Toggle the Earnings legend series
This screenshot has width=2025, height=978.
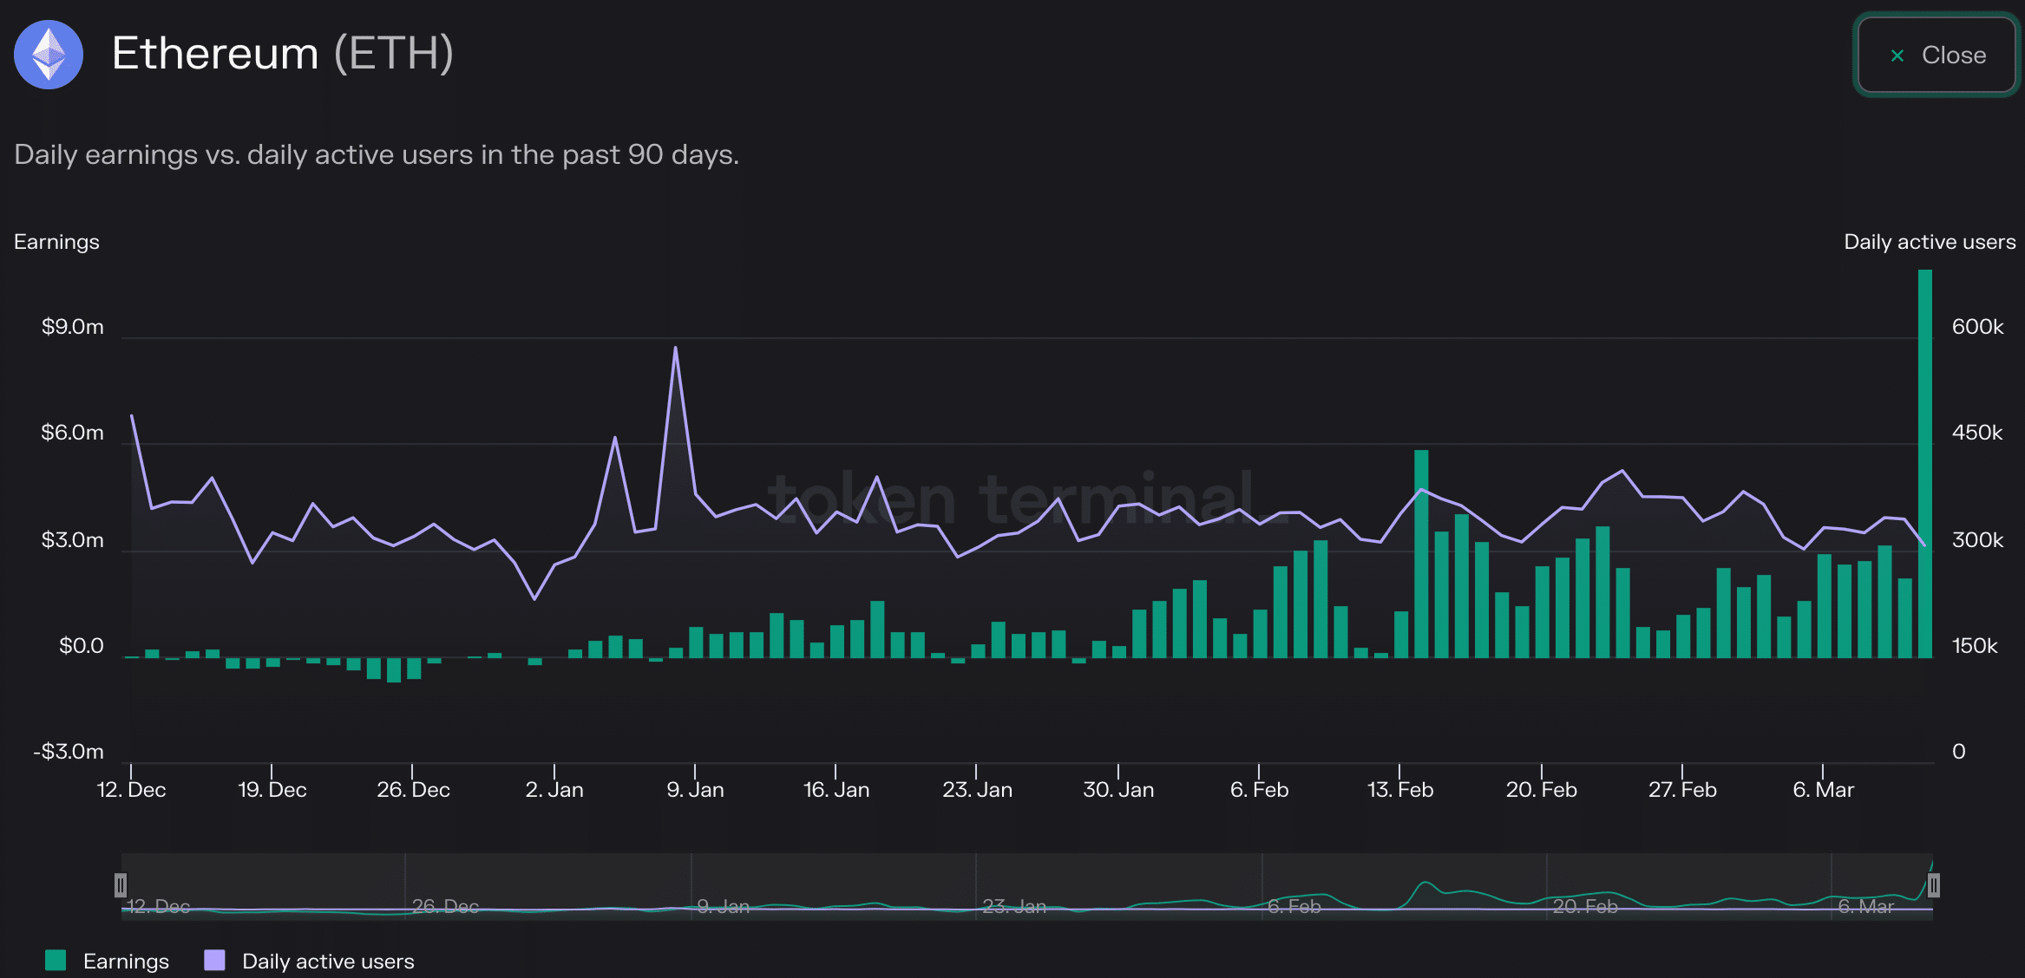[126, 961]
